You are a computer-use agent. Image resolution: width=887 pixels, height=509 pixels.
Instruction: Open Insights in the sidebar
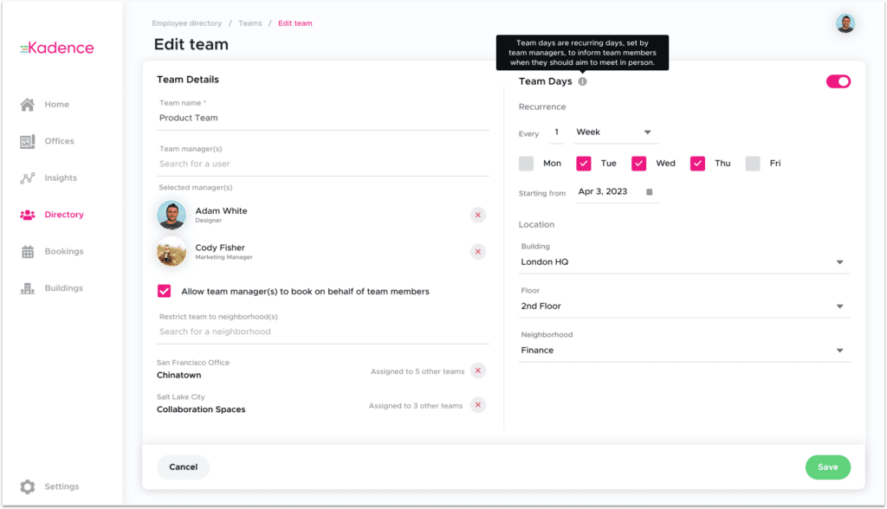coord(61,178)
